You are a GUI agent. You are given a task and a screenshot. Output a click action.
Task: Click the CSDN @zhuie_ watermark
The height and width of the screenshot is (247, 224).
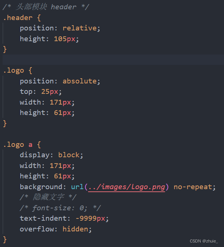click(204, 241)
